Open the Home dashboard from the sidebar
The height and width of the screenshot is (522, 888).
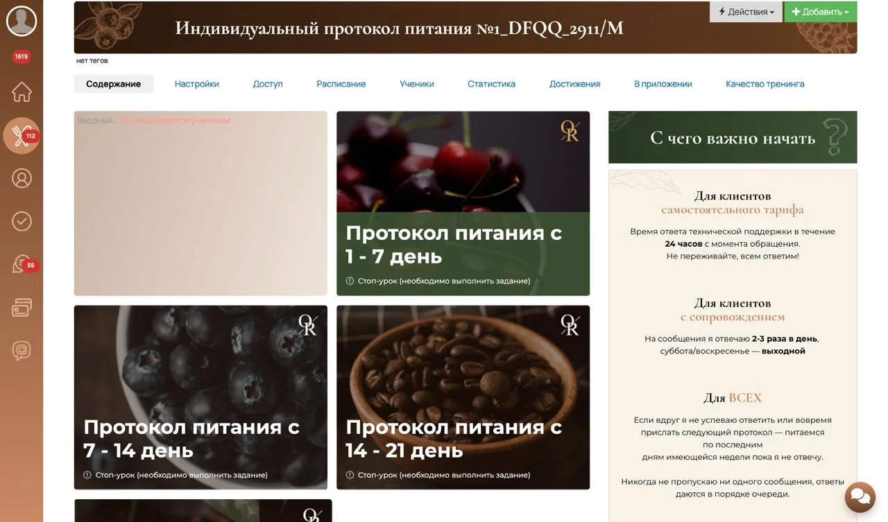pyautogui.click(x=22, y=91)
